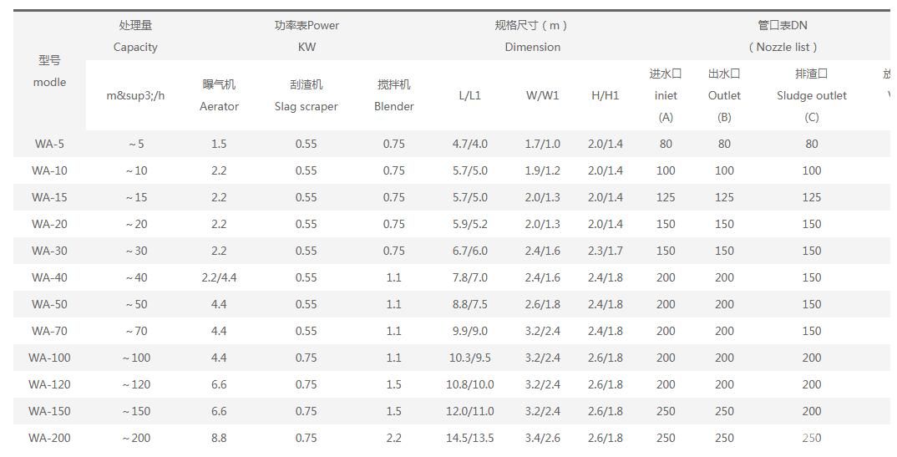The height and width of the screenshot is (457, 897).
Task: Click the WA-100 model name
Action: pos(49,358)
